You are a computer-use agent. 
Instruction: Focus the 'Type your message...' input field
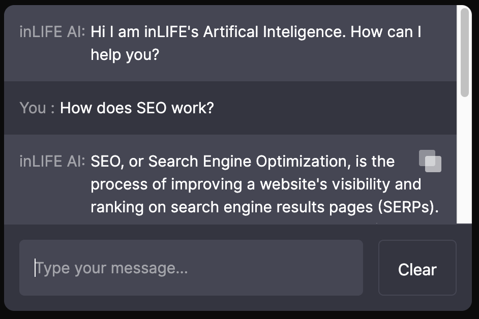(191, 268)
